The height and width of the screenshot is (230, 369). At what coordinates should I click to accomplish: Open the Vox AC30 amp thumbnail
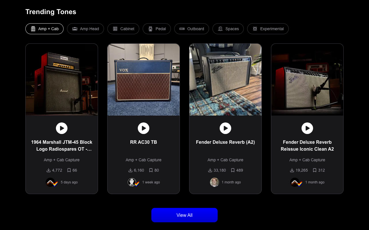tap(144, 80)
